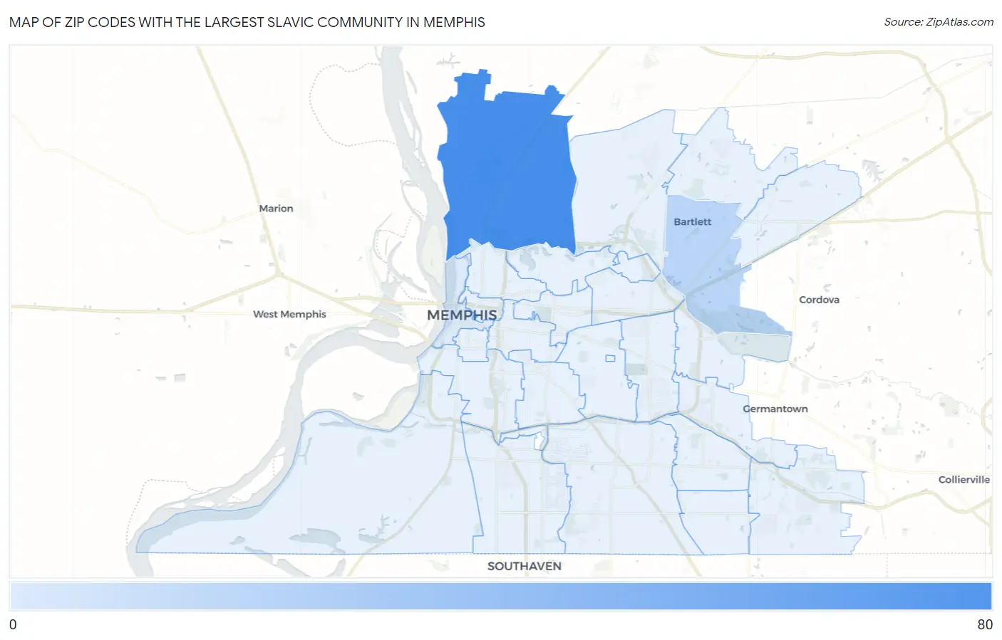Click the legend maximum value 80
1002x640 pixels.
tap(985, 624)
